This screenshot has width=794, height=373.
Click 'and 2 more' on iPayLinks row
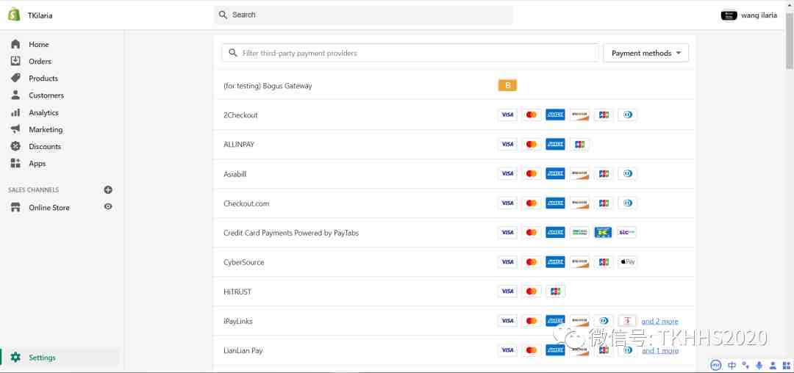coord(659,322)
